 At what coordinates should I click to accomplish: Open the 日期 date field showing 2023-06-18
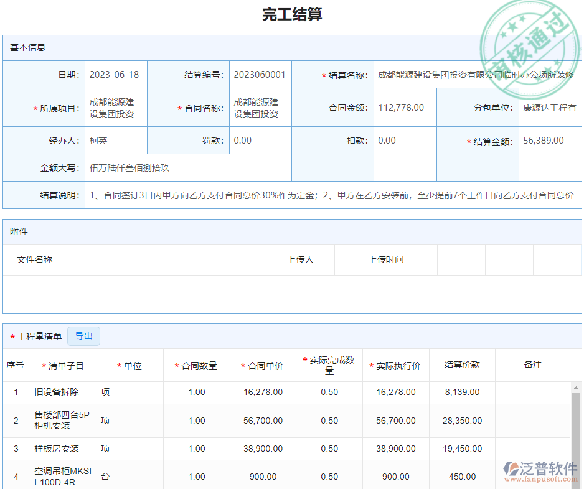pyautogui.click(x=114, y=74)
